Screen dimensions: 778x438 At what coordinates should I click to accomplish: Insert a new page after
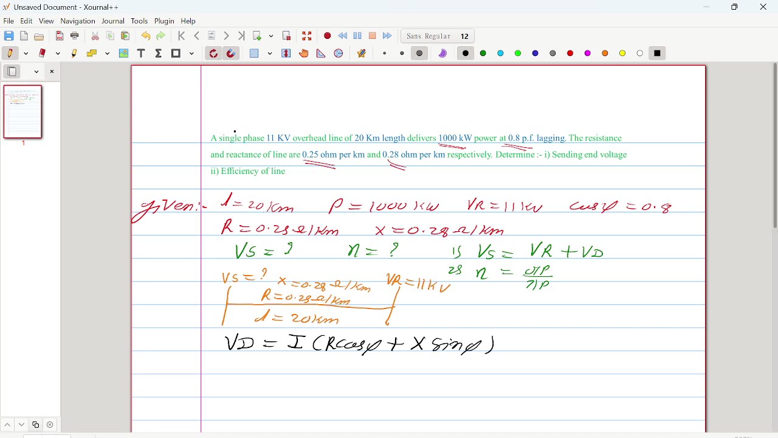(258, 36)
